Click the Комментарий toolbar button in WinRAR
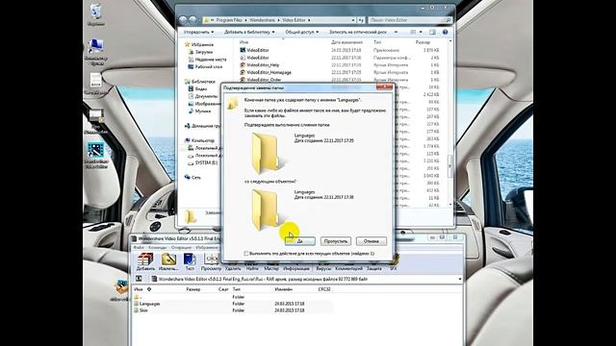The width and height of the screenshot is (616, 346). (x=348, y=268)
